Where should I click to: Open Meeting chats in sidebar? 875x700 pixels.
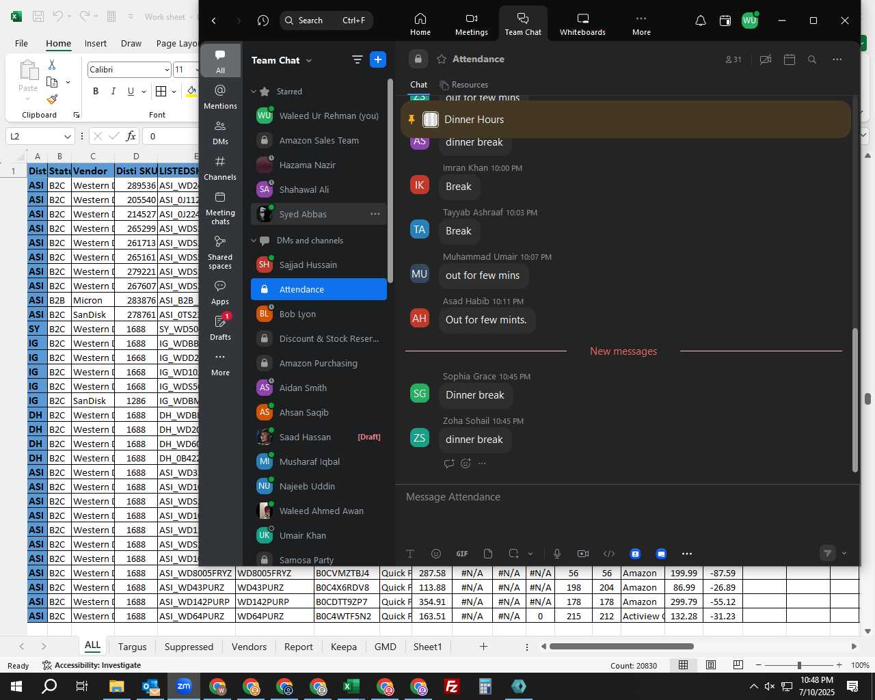coord(220,208)
